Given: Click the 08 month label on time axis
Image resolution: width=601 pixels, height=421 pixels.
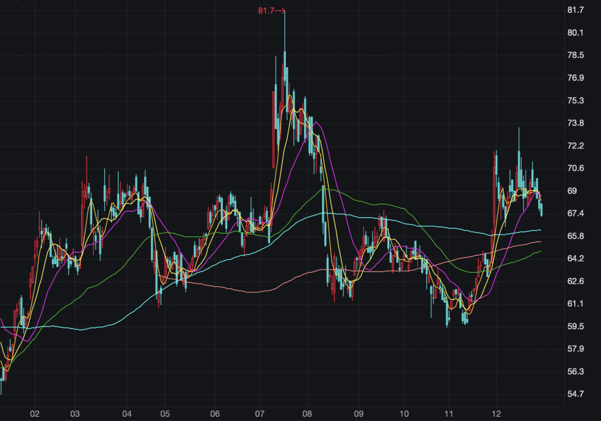Looking at the screenshot, I should coord(307,414).
